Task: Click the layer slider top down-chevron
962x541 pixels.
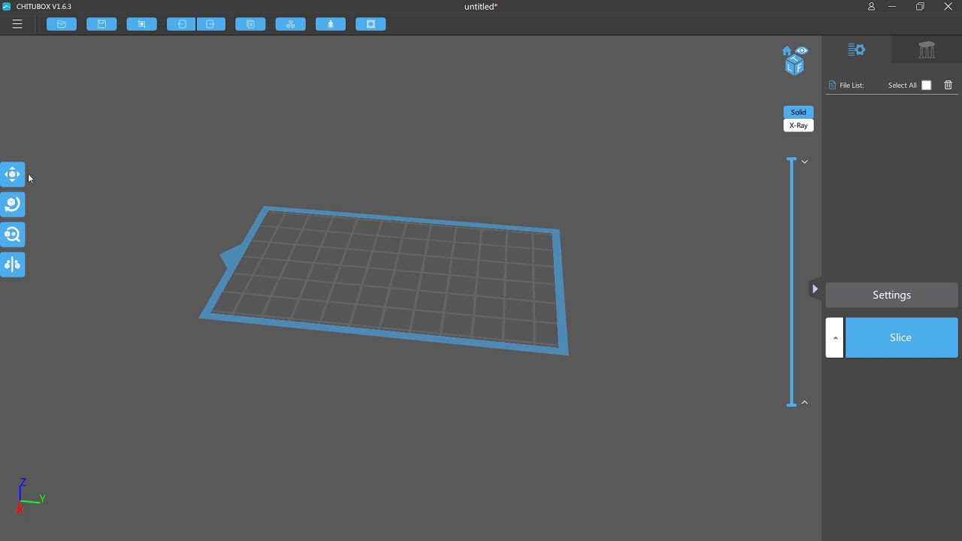Action: (804, 162)
